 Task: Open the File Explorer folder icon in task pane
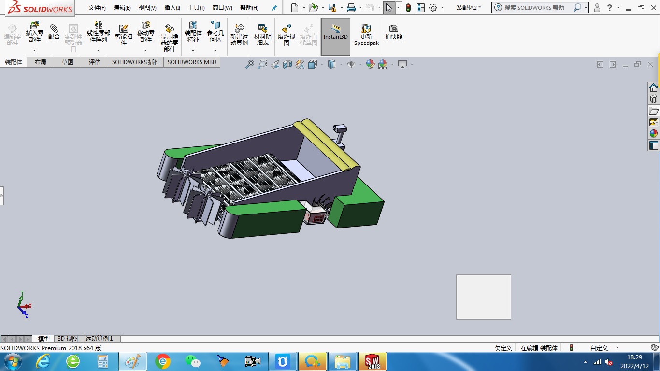[x=654, y=111]
